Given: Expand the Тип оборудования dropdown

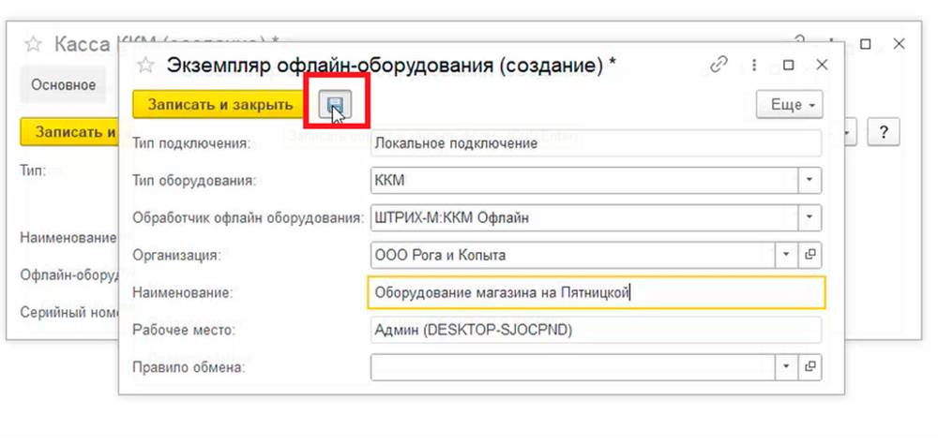Looking at the screenshot, I should [x=810, y=180].
